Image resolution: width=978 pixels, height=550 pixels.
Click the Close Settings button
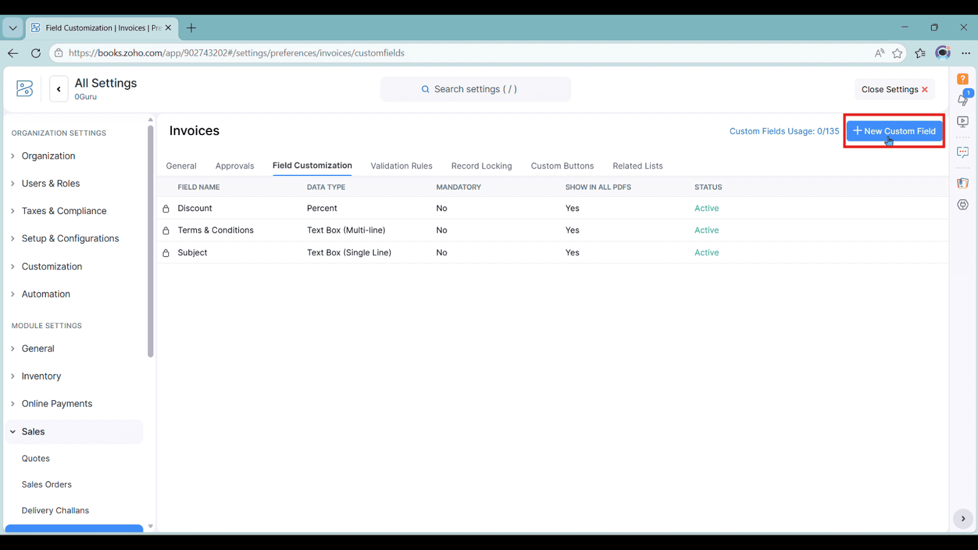[x=894, y=89]
